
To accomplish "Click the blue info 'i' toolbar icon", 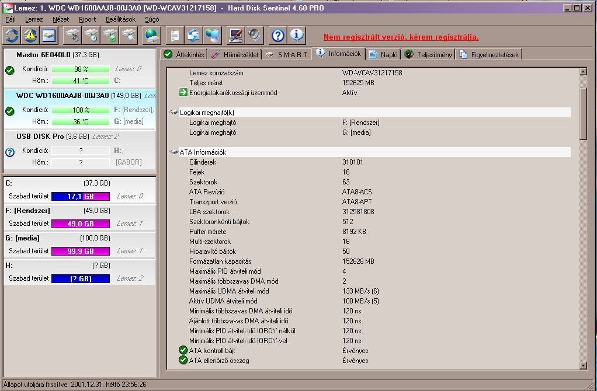I will pos(297,36).
